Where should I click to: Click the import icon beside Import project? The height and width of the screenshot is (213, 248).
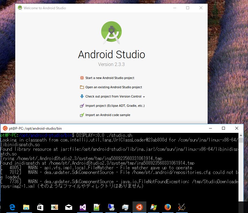(82, 106)
